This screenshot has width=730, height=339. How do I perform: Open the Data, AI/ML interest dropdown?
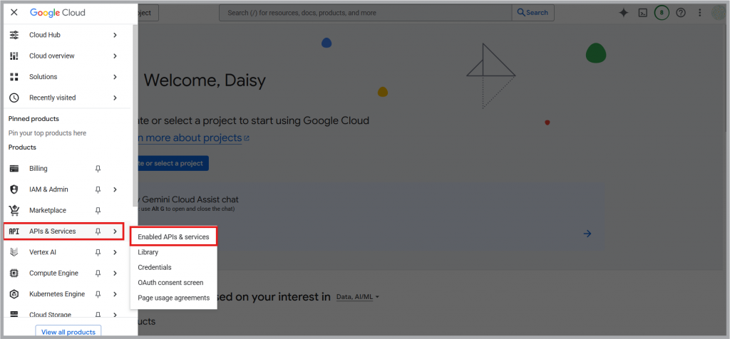(358, 297)
